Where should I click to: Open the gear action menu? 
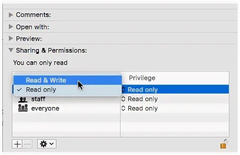pos(47,144)
